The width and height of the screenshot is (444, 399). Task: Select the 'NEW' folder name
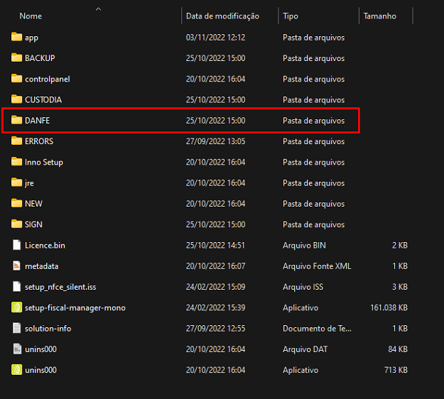click(x=33, y=204)
